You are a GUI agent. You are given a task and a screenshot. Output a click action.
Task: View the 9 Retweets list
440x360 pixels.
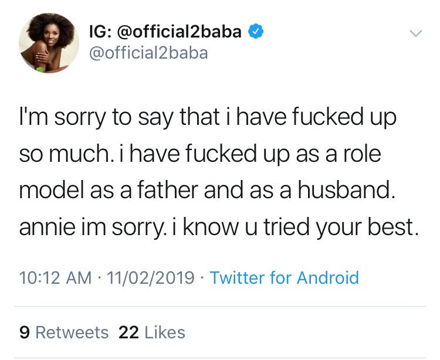(64, 332)
